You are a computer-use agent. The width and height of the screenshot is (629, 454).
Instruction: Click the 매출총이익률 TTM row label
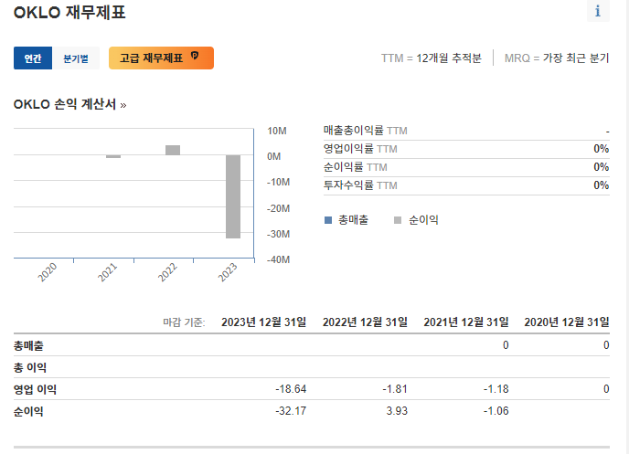click(365, 131)
